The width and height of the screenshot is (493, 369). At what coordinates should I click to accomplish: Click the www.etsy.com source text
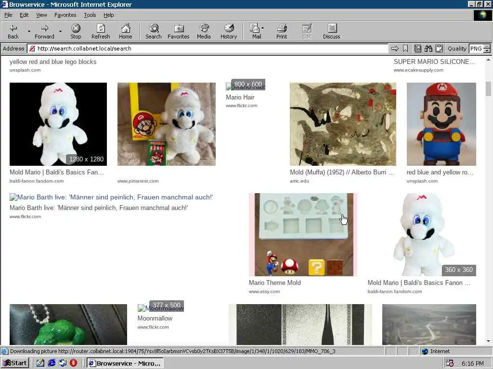pyautogui.click(x=264, y=292)
